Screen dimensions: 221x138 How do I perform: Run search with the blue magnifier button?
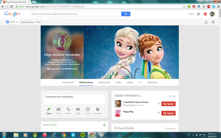(126, 14)
